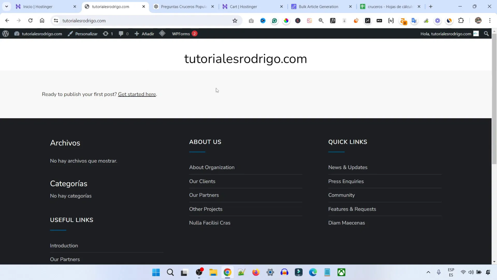This screenshot has width=497, height=280.
Task: Expand the tab search dropdown arrow
Action: (x=7, y=7)
